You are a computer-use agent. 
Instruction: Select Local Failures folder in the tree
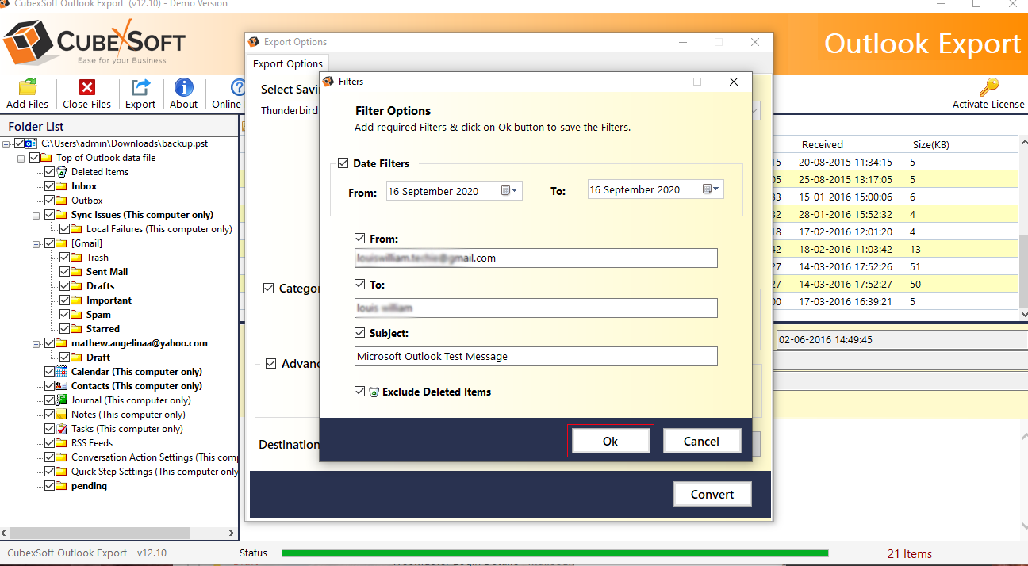159,229
